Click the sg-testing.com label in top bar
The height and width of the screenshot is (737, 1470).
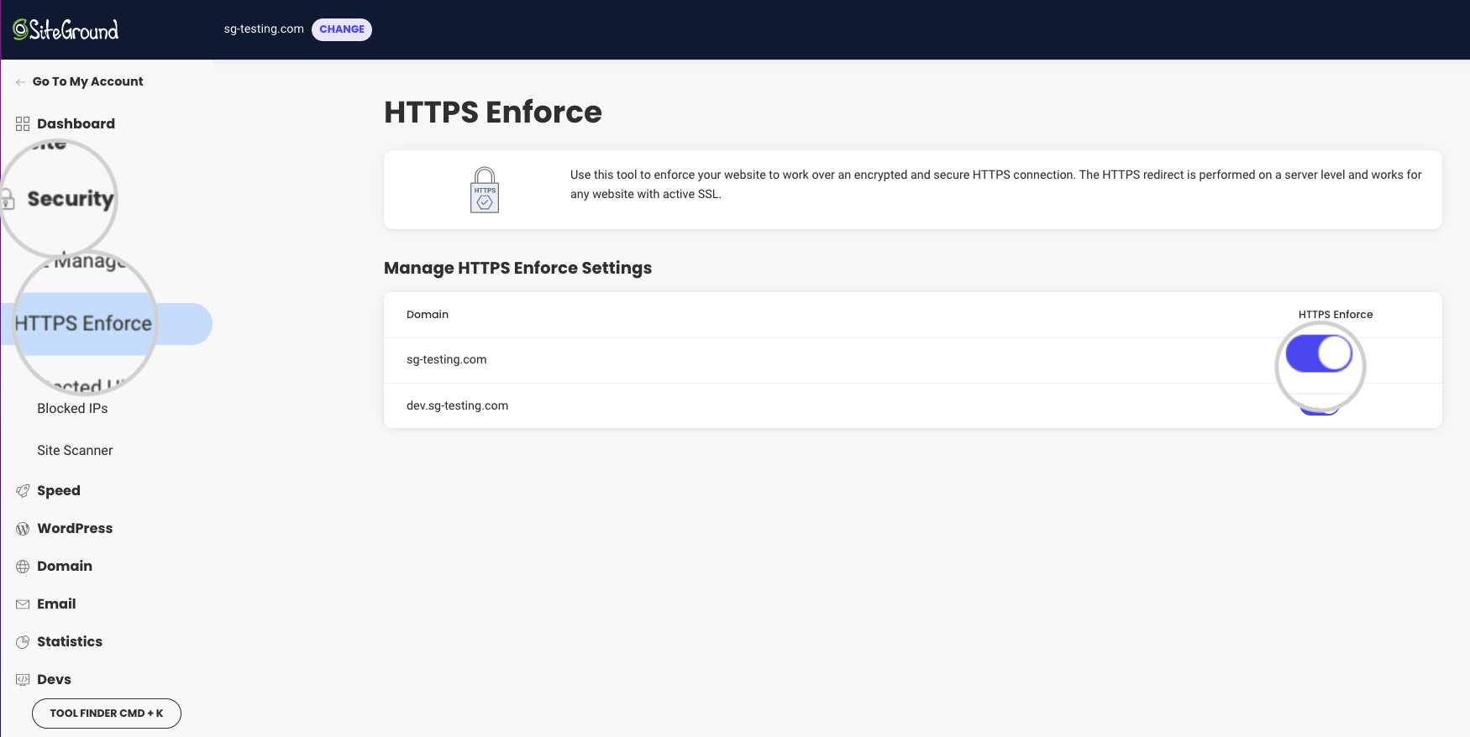pyautogui.click(x=264, y=29)
